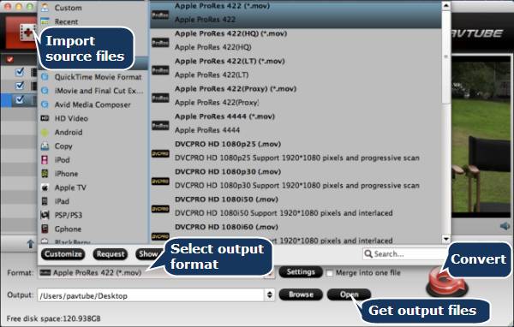Click the add video import icon

pos(27,33)
